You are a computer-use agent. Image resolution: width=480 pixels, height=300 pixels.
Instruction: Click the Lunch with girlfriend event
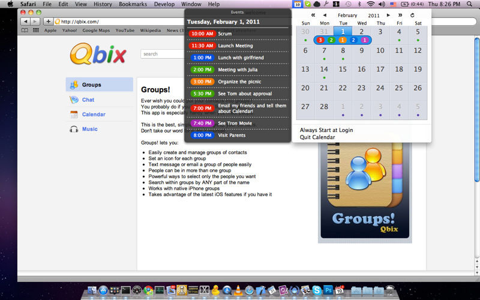pyautogui.click(x=238, y=58)
